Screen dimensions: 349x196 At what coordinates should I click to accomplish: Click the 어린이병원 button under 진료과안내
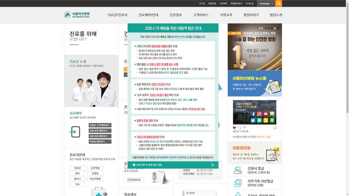click(x=95, y=179)
